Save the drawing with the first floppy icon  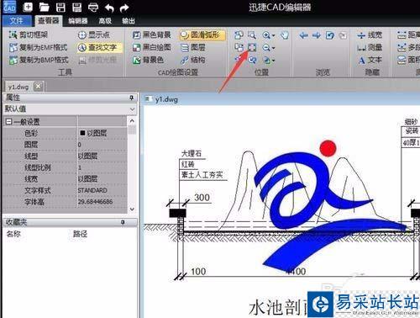pyautogui.click(x=60, y=8)
